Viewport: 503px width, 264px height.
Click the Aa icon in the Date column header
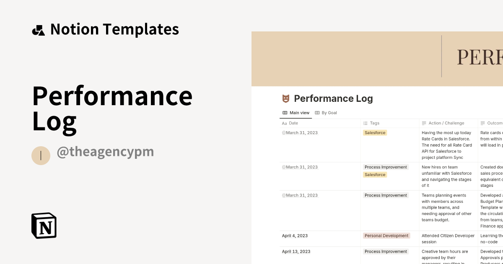pos(284,123)
